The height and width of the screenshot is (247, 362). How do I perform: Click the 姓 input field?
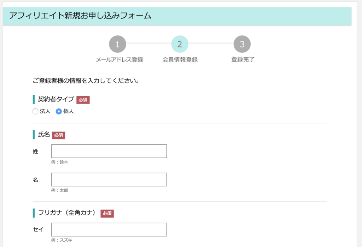click(x=109, y=151)
